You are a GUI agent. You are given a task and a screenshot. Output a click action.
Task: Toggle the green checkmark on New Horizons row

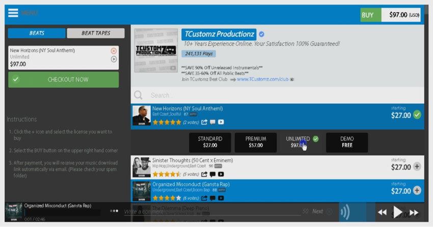417,115
